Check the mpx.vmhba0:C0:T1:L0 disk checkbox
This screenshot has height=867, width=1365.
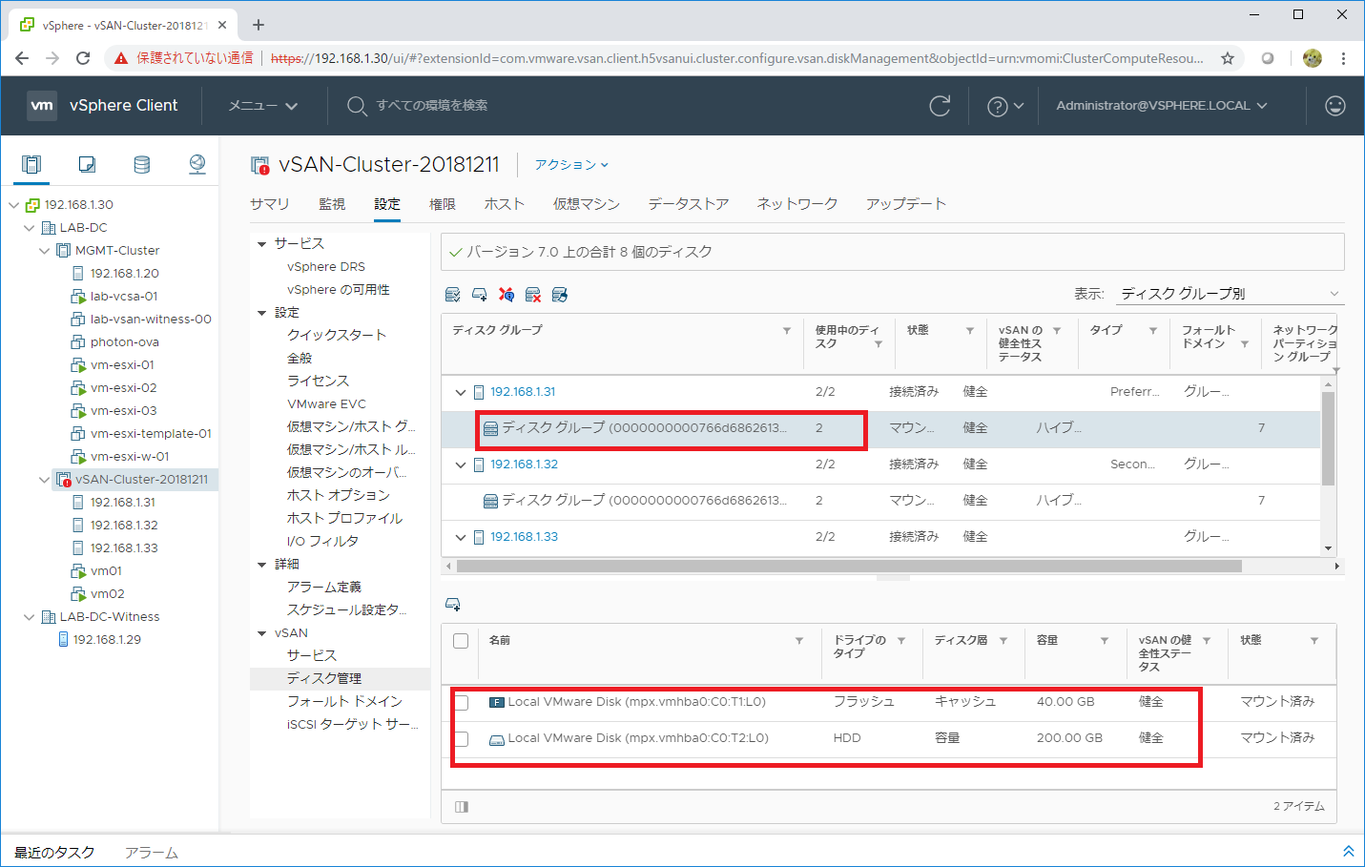point(462,703)
